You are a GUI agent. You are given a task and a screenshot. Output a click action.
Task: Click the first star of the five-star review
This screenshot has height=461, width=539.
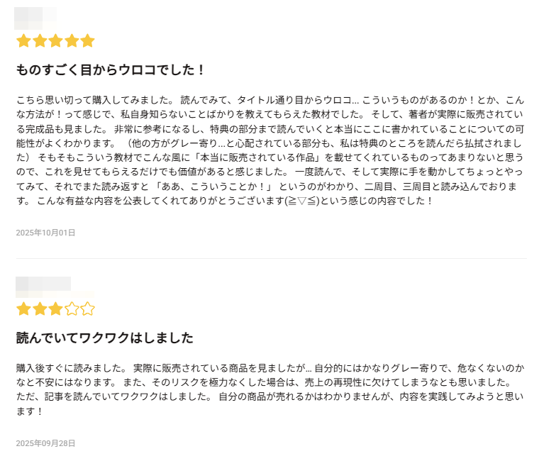click(x=23, y=41)
